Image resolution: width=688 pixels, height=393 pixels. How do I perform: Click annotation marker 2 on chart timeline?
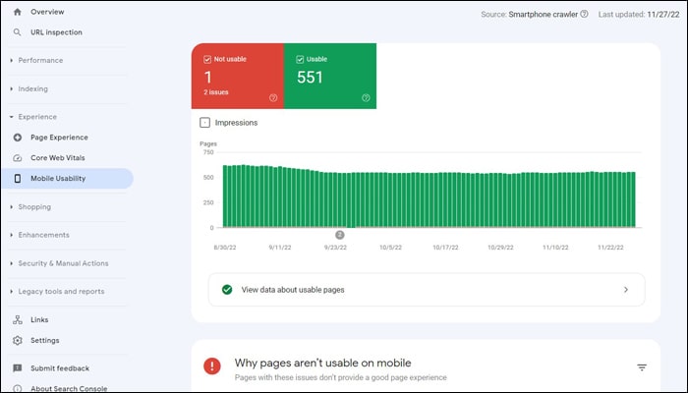(x=340, y=235)
